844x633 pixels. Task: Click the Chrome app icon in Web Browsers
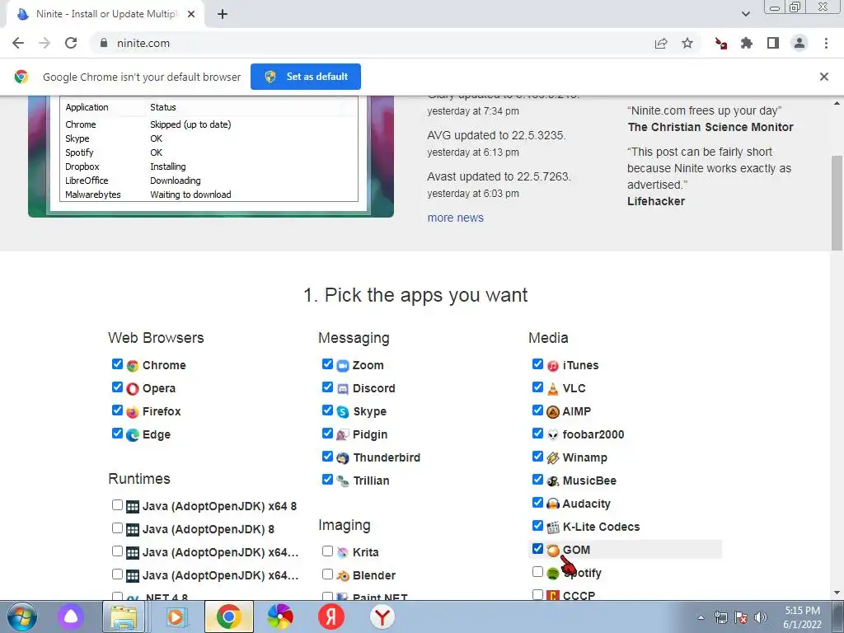click(x=133, y=366)
